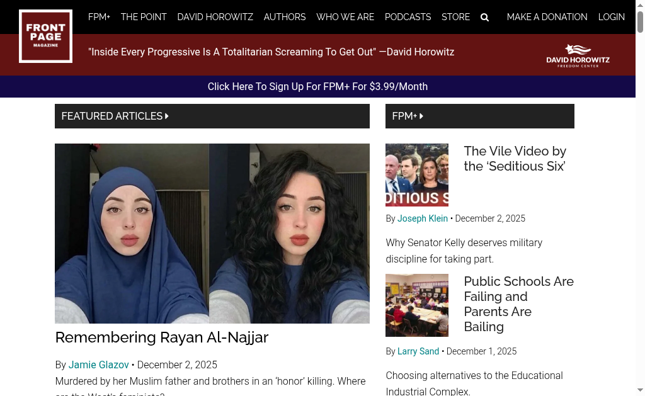Click the David Horowitz Freedom Center logo
645x396 pixels.
[x=578, y=55]
